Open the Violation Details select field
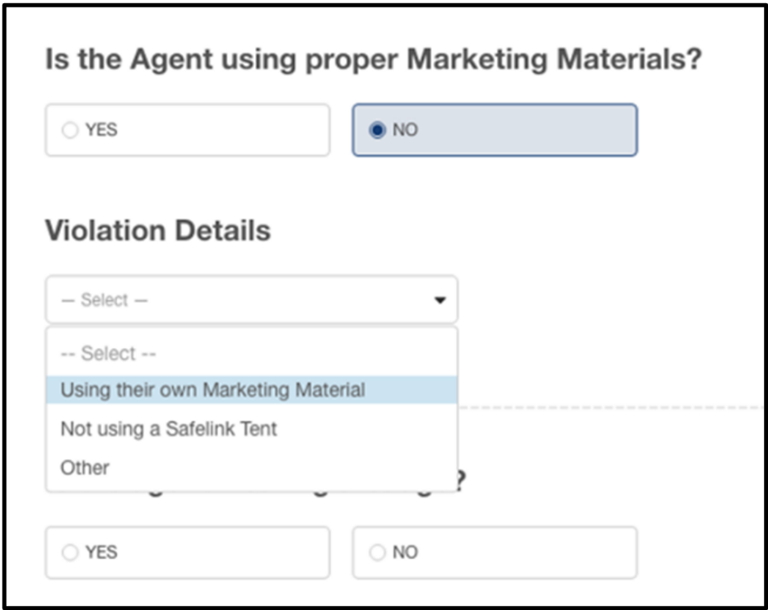768x610 pixels. pos(252,299)
